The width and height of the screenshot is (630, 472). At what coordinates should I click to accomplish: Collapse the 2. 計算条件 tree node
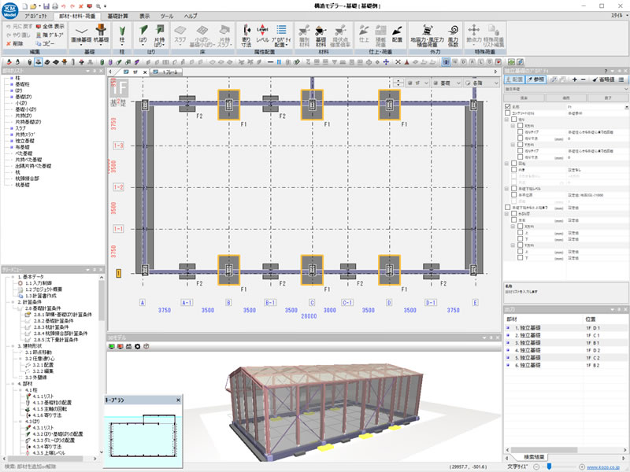point(13,301)
